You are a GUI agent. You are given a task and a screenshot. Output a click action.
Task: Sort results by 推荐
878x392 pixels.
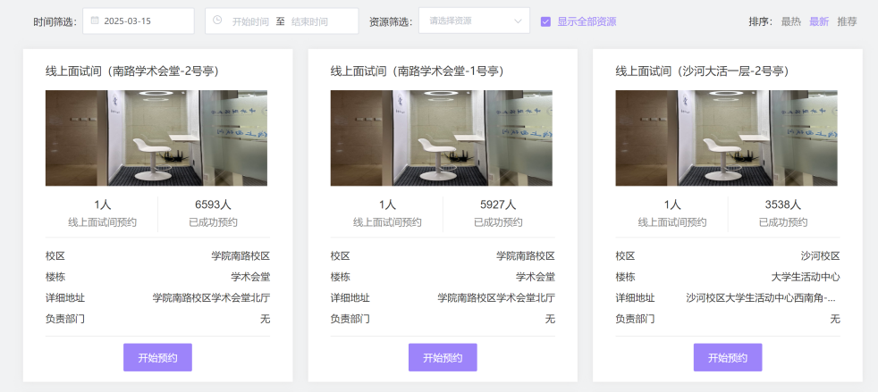tap(847, 21)
